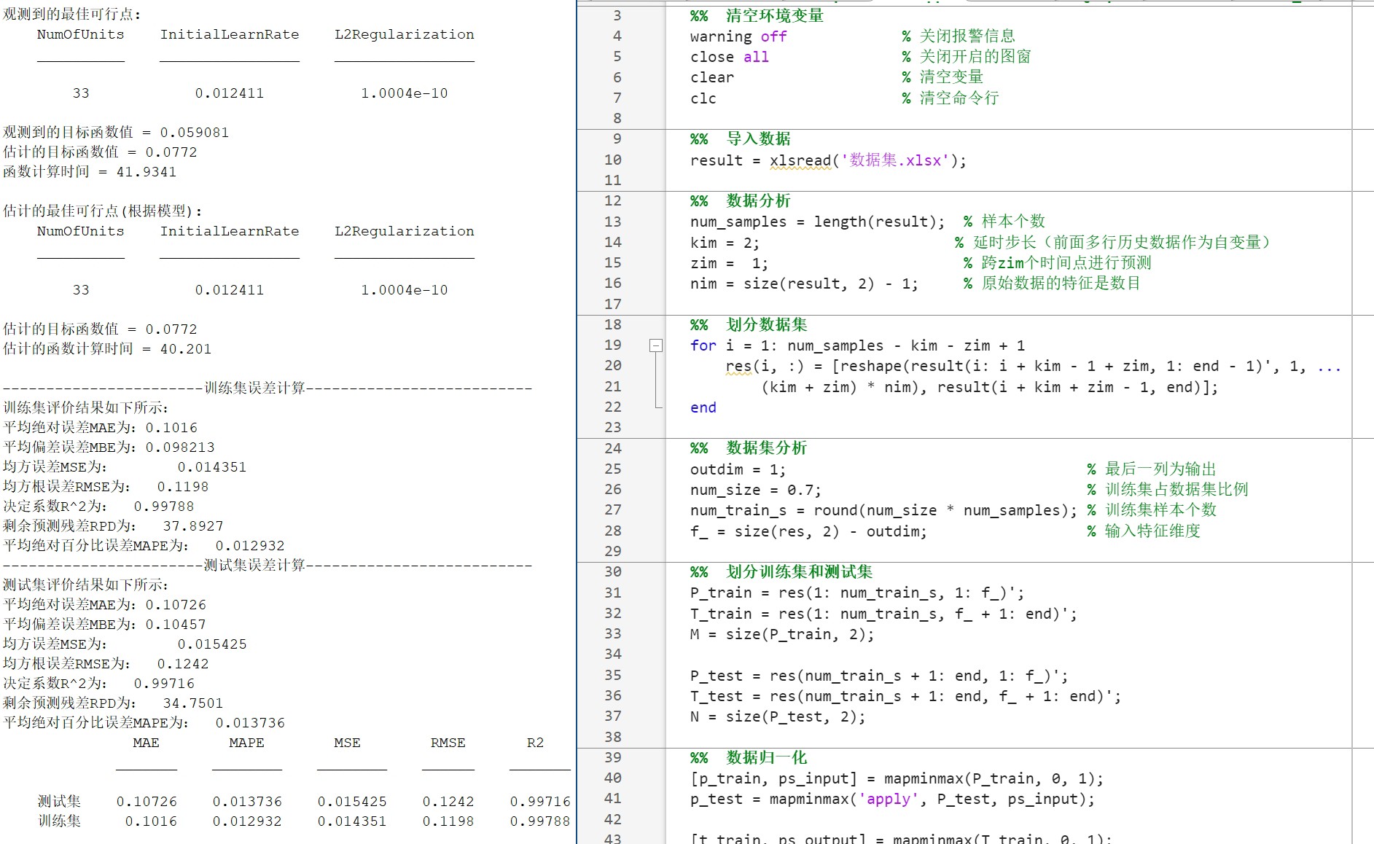Click the '%% 划分训练集和测试集' section header

click(781, 571)
